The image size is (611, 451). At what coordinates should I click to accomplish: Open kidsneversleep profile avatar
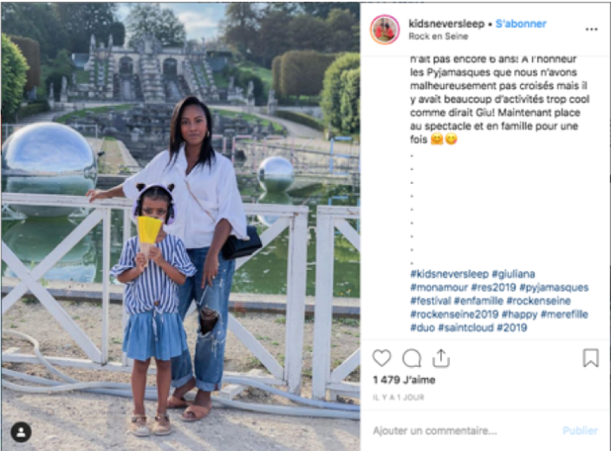click(x=385, y=29)
